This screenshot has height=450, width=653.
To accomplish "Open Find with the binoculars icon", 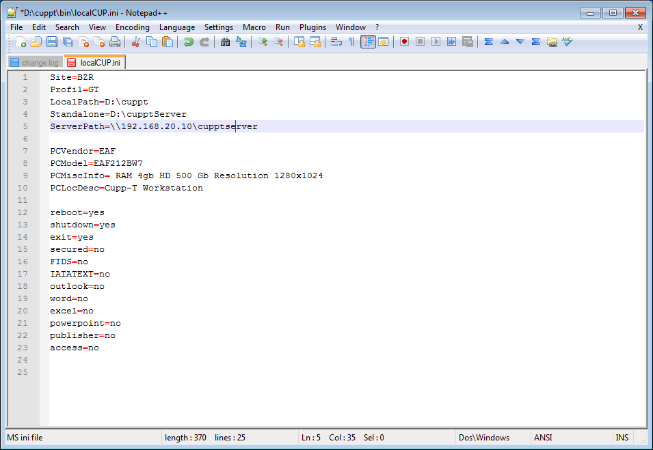I will [x=225, y=42].
